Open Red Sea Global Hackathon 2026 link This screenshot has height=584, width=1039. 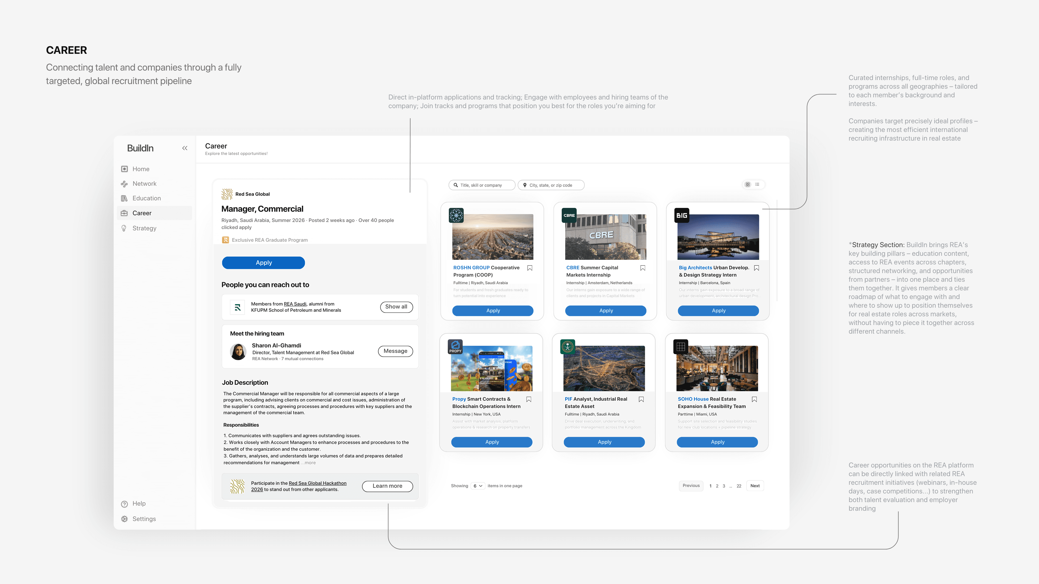pyautogui.click(x=317, y=483)
